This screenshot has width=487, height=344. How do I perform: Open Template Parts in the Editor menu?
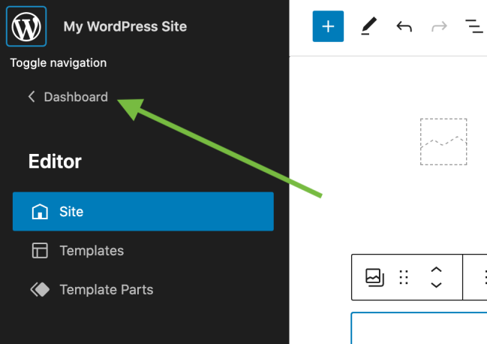tap(106, 290)
